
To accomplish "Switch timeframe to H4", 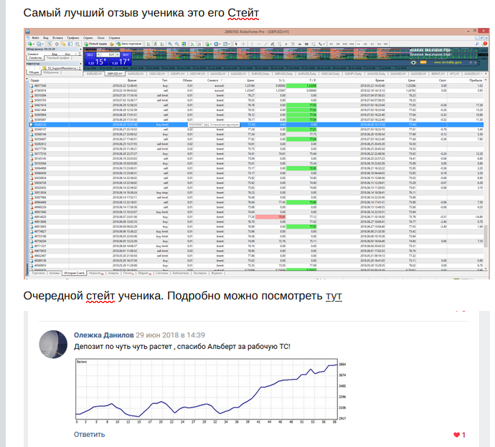I will pos(365,44).
